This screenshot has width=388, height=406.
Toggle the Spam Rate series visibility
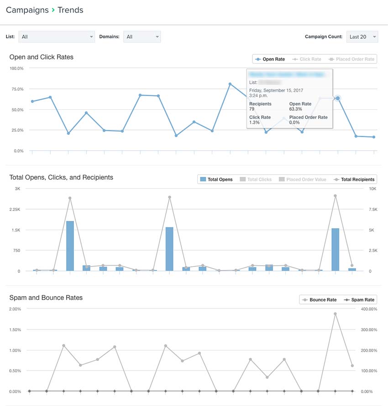click(348, 299)
